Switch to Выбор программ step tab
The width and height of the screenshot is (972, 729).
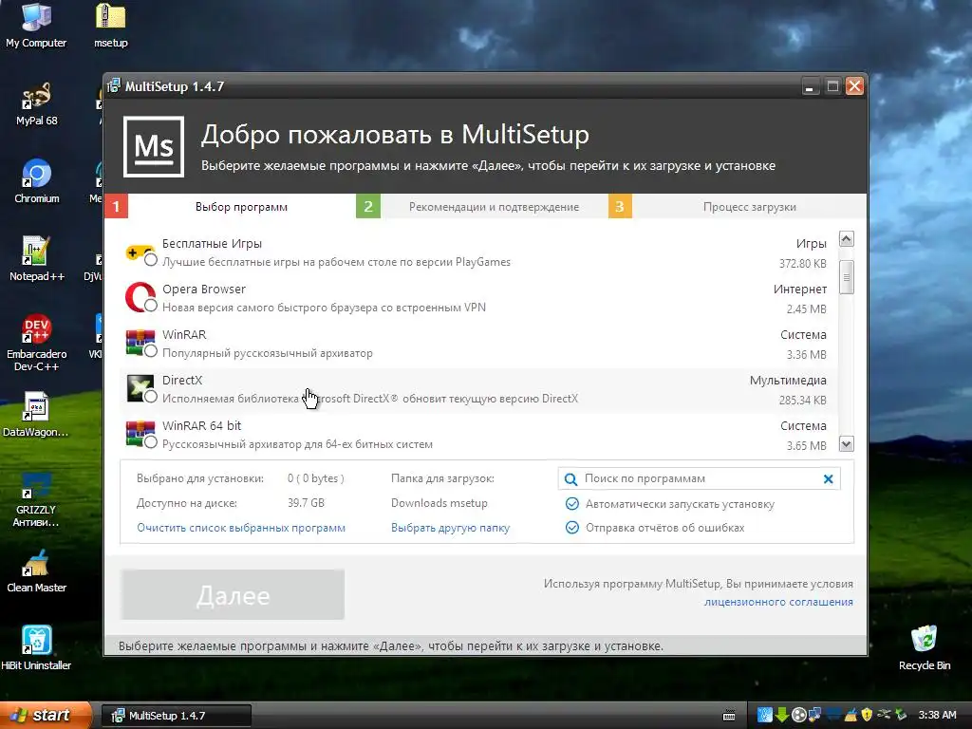pos(230,206)
